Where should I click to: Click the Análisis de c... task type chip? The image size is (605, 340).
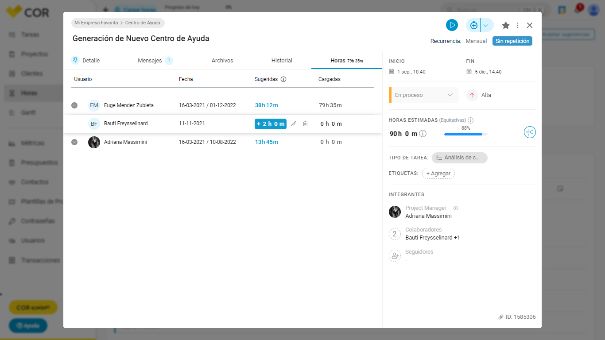click(x=460, y=158)
